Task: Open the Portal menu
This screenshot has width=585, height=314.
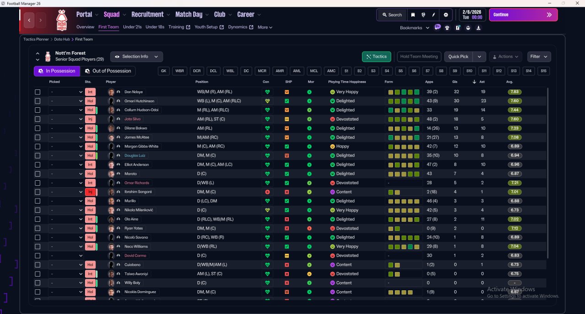Action: [87, 15]
